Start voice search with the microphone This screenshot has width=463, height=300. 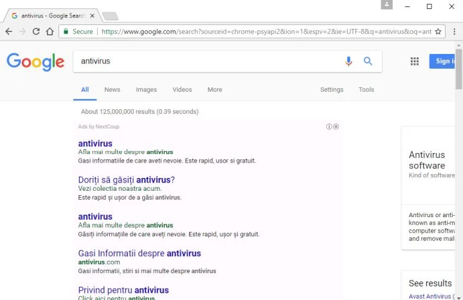coord(349,61)
